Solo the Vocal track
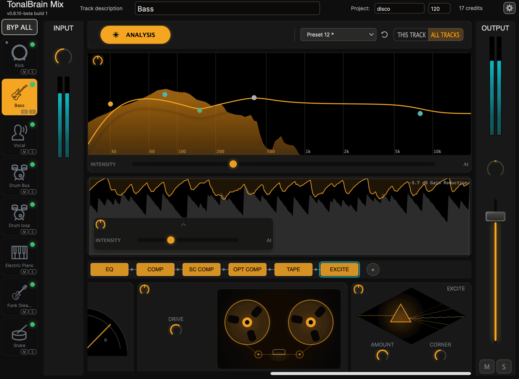 coord(32,152)
